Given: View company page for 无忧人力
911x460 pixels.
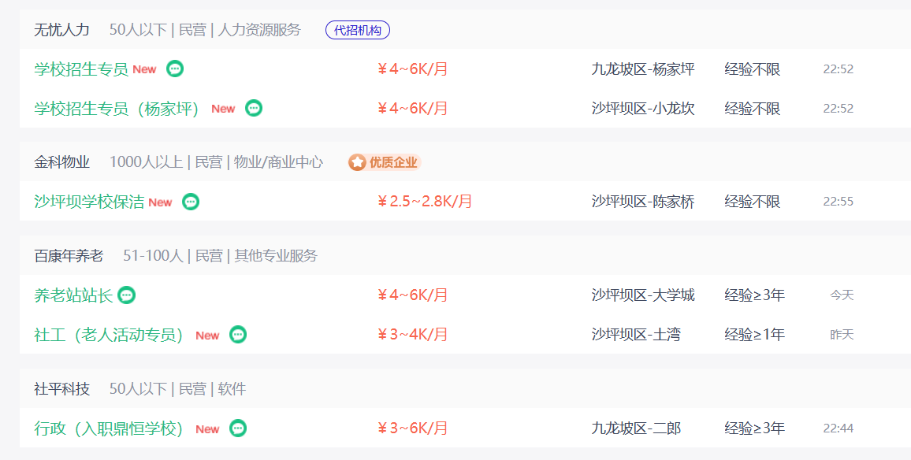Looking at the screenshot, I should 61,30.
